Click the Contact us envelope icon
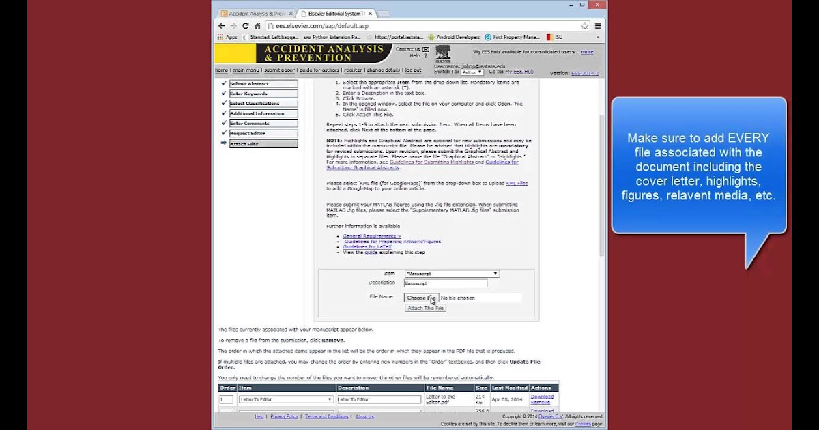 click(x=425, y=49)
